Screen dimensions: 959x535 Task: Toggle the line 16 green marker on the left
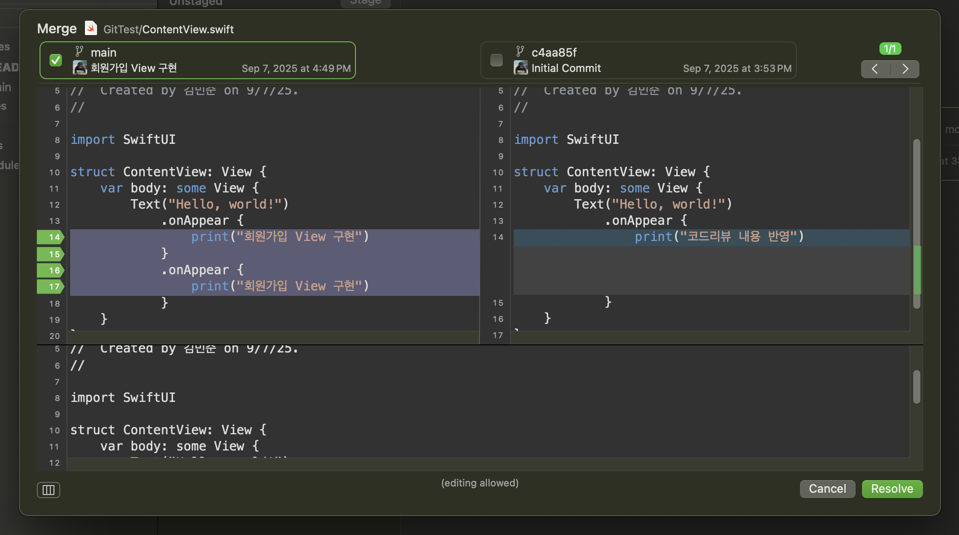point(50,270)
